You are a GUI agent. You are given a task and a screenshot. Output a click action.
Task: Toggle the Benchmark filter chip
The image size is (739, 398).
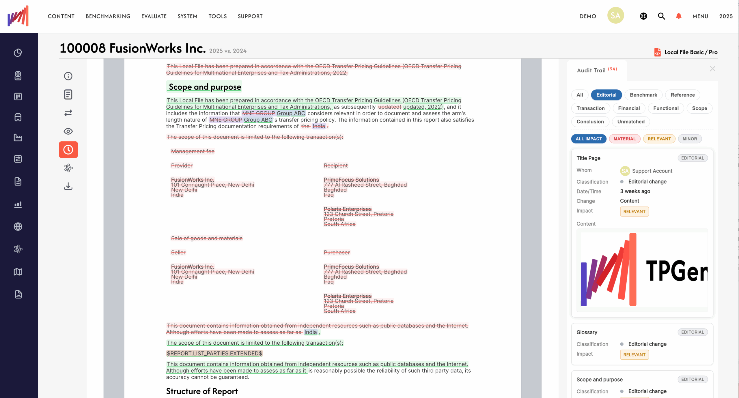pyautogui.click(x=643, y=95)
